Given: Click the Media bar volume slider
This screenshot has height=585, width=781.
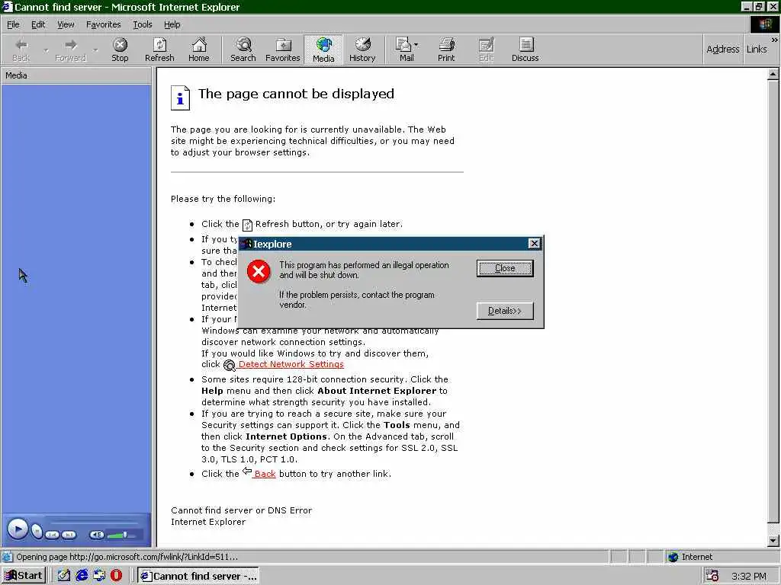Looking at the screenshot, I should (121, 535).
